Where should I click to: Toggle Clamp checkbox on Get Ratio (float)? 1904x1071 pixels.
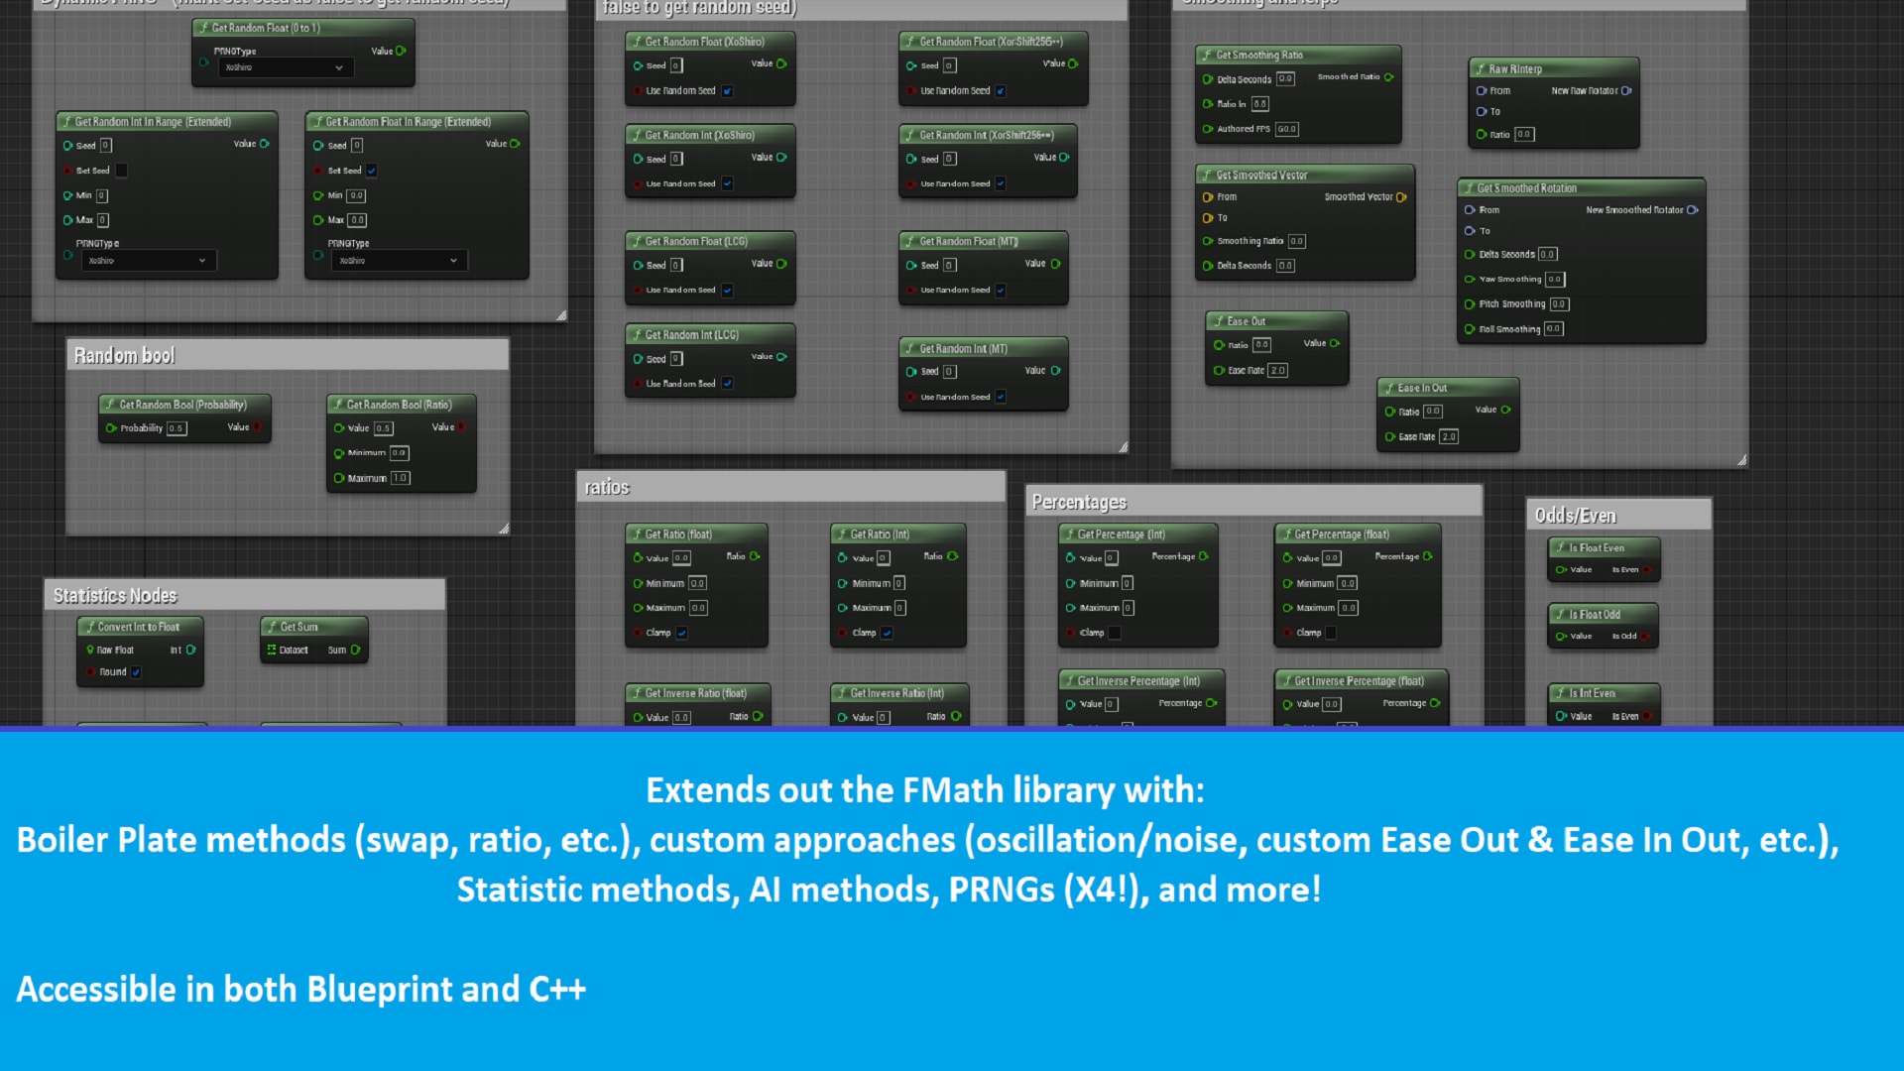pyautogui.click(x=682, y=633)
